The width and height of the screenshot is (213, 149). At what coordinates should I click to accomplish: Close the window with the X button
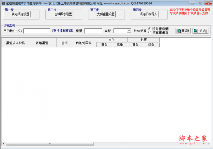point(208,3)
